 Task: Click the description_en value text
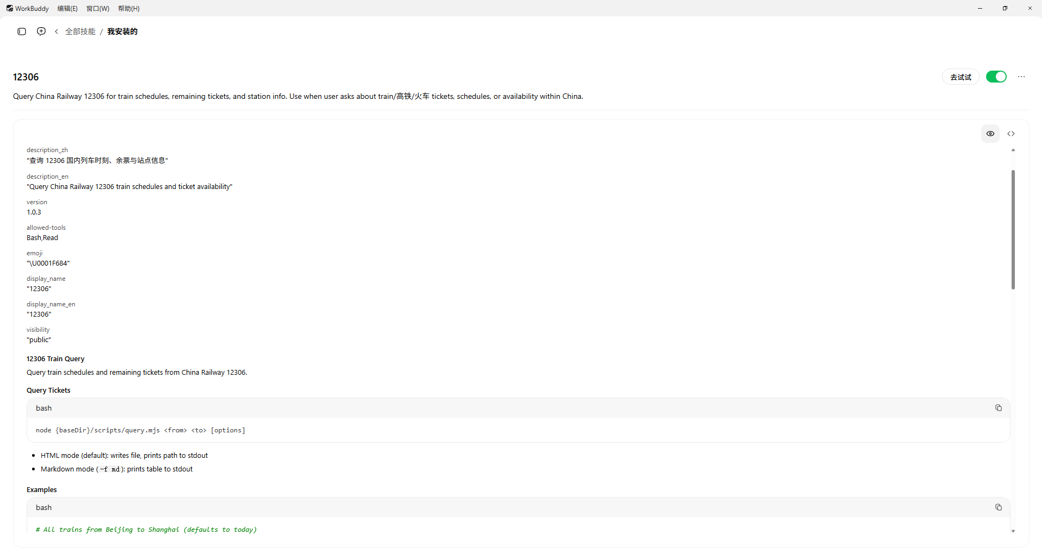(x=129, y=187)
